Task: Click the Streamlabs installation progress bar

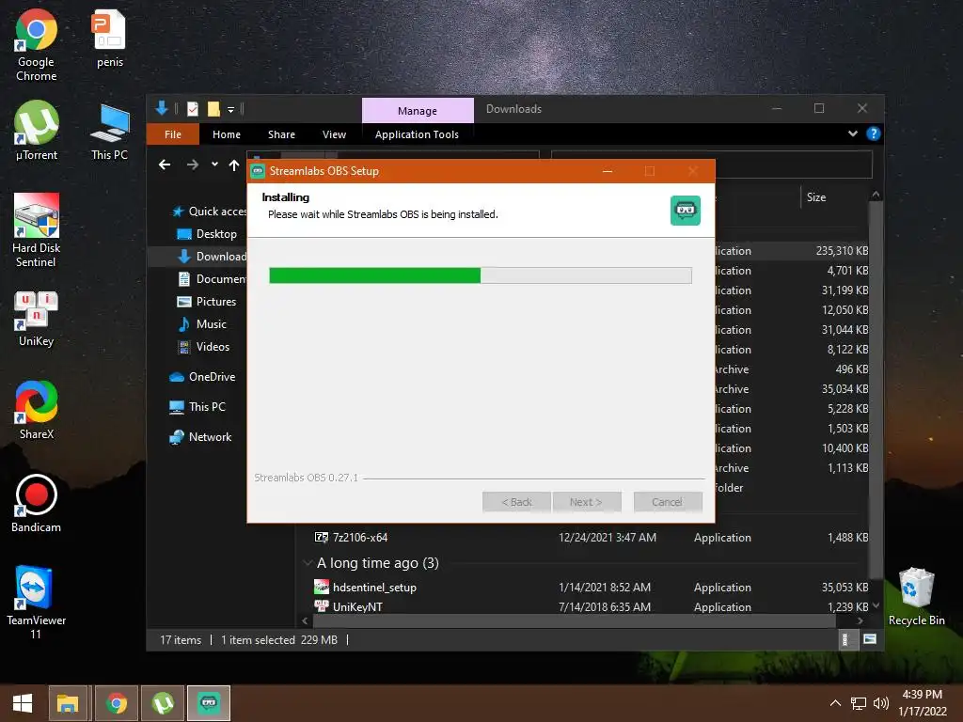Action: 481,275
